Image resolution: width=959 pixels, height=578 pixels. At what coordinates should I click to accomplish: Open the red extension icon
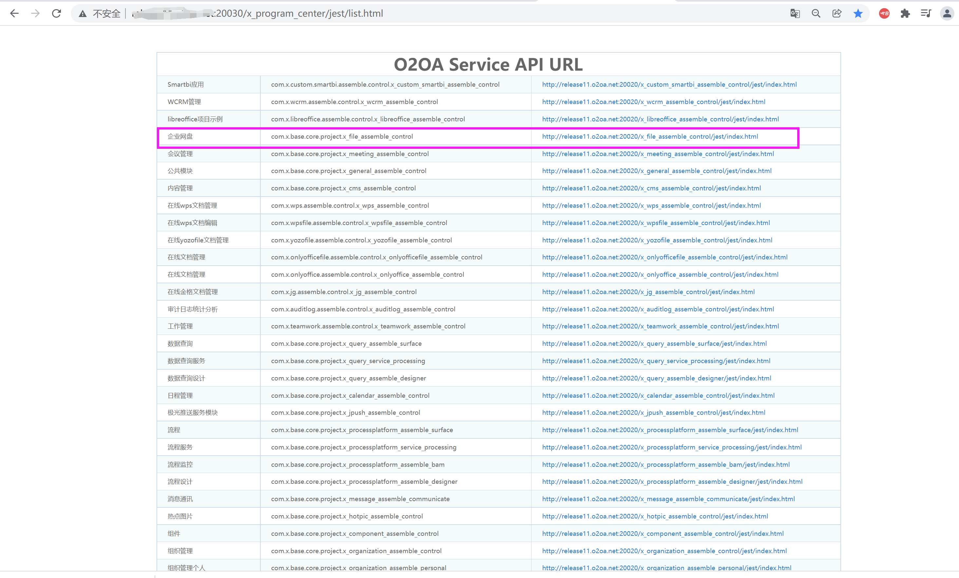(x=884, y=14)
